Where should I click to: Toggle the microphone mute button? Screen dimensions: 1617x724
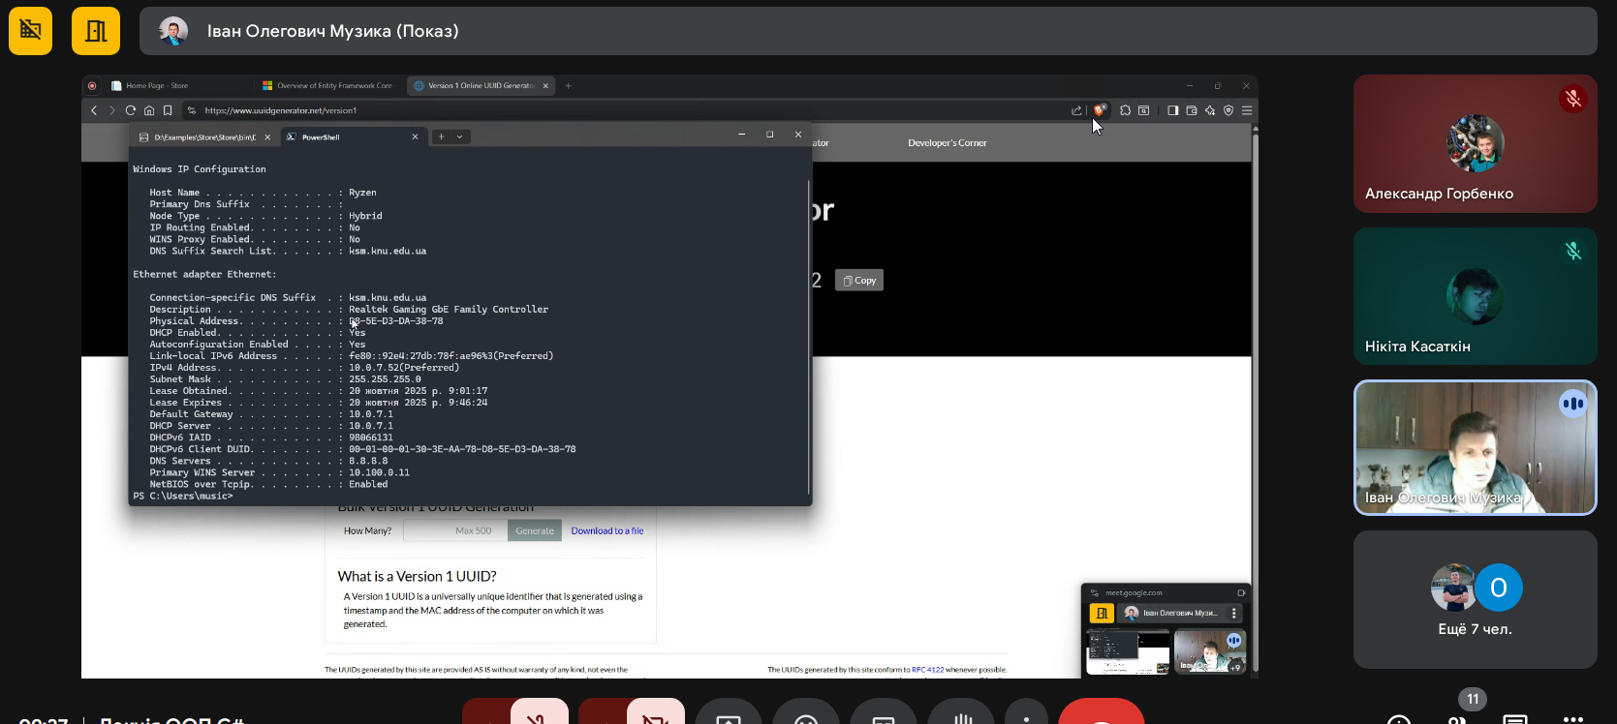point(540,711)
